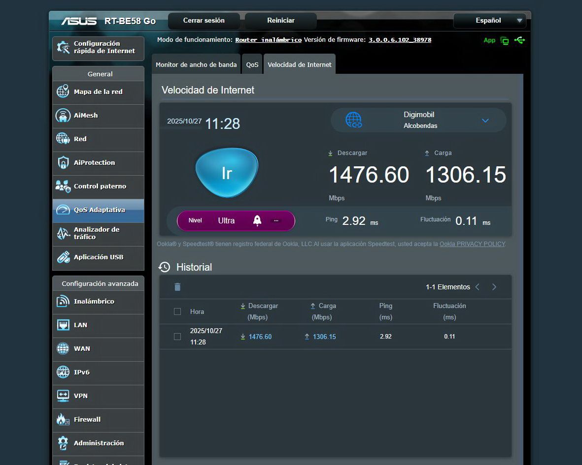582x465 pixels.
Task: Select QoS Adaptativa gauge icon
Action: click(x=63, y=210)
